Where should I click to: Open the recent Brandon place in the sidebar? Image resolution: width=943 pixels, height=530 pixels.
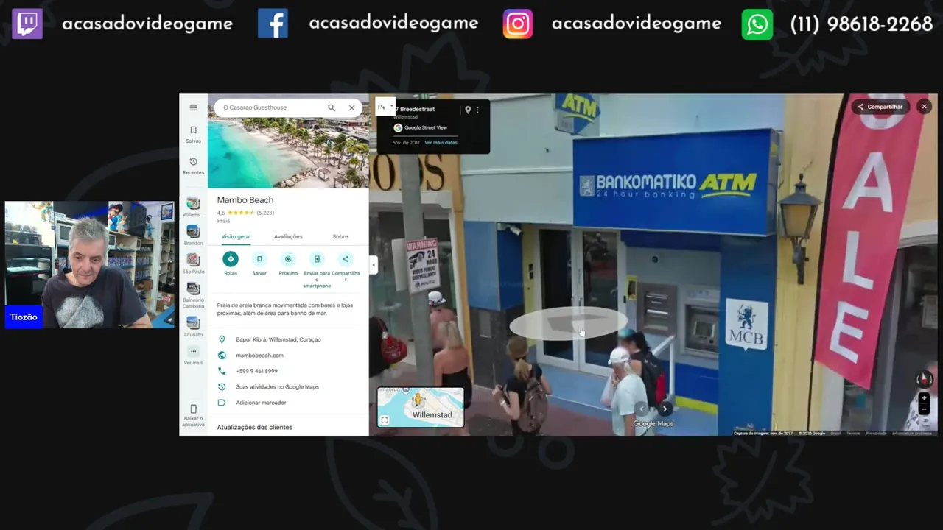click(x=193, y=235)
